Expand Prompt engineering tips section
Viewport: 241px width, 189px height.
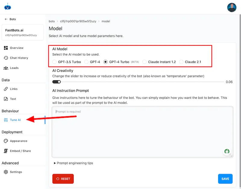click(x=73, y=163)
